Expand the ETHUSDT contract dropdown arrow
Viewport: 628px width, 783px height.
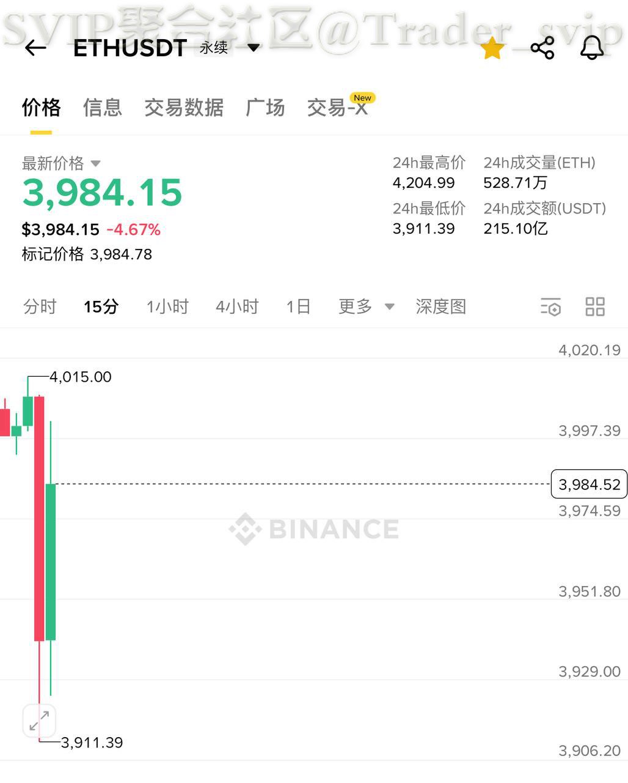(254, 48)
